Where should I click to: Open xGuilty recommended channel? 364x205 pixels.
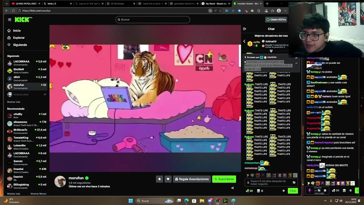(x=27, y=115)
